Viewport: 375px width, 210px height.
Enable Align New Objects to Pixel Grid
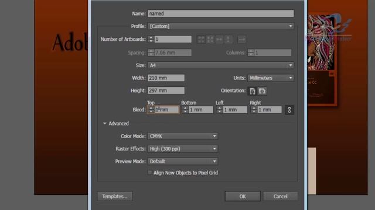pos(150,173)
